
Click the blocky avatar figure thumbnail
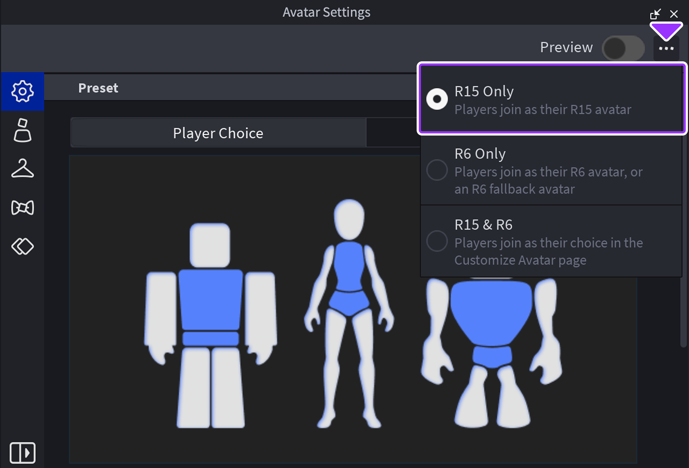(x=210, y=326)
